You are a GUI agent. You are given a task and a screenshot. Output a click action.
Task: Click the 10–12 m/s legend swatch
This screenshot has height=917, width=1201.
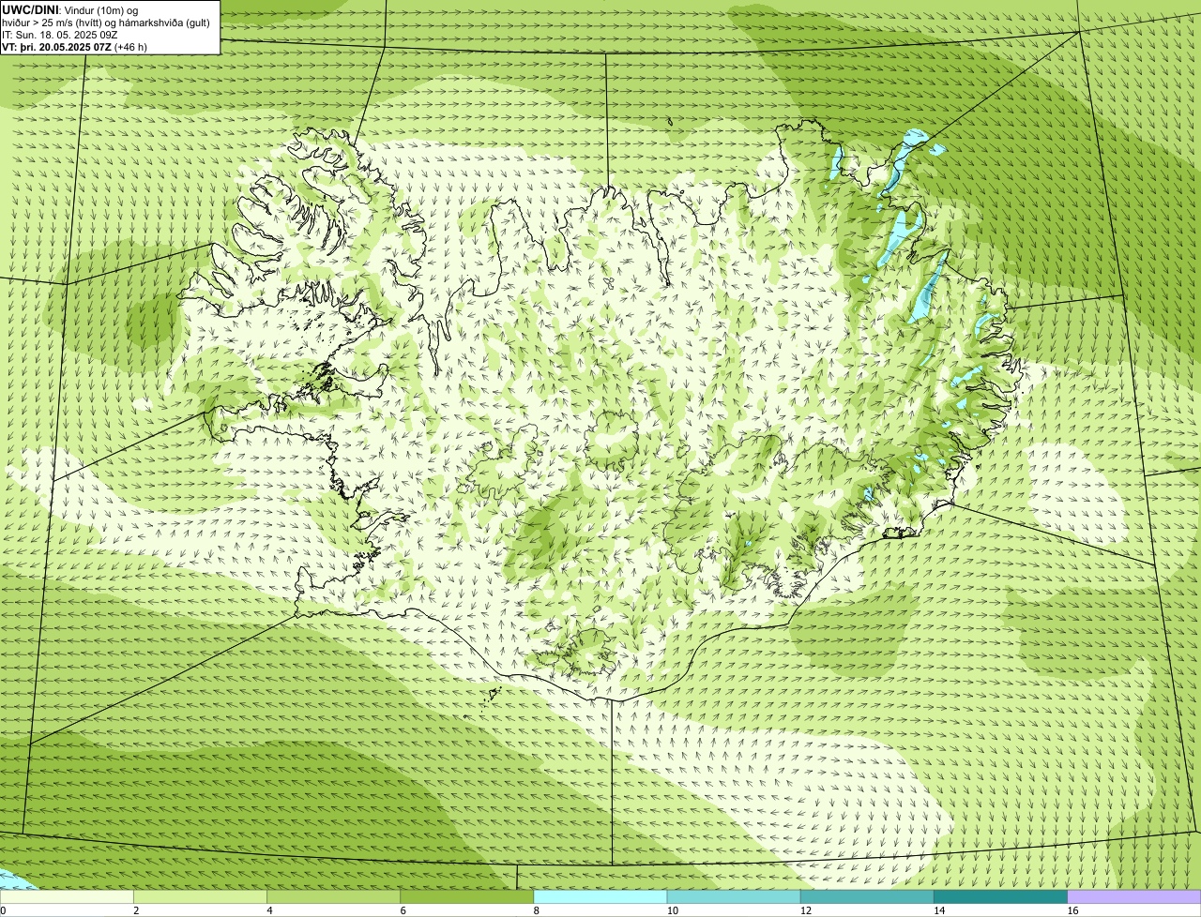coord(734,897)
